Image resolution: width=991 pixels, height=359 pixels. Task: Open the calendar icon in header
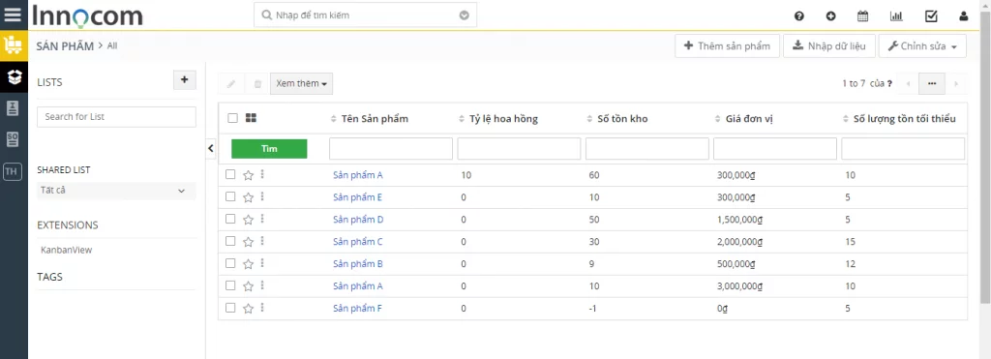862,16
